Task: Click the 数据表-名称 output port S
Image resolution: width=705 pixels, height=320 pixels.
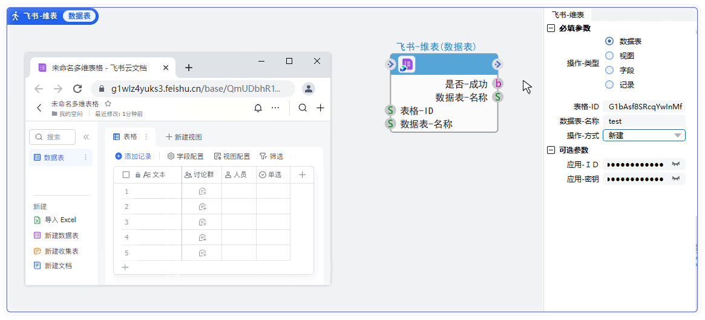Action: (x=497, y=97)
